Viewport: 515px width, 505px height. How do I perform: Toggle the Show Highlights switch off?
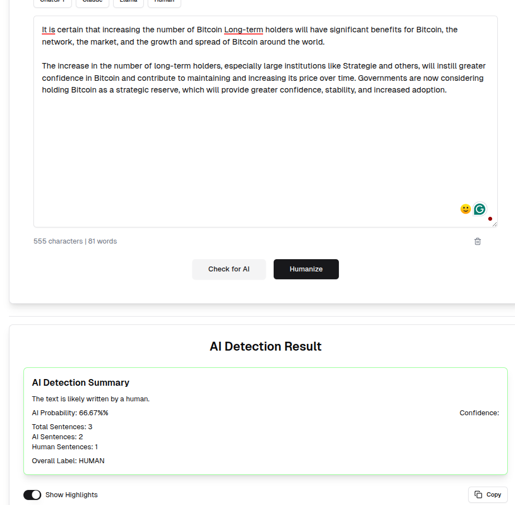(x=32, y=495)
